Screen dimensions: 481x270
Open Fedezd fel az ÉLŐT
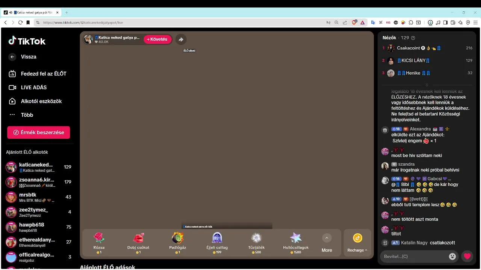[x=38, y=74]
